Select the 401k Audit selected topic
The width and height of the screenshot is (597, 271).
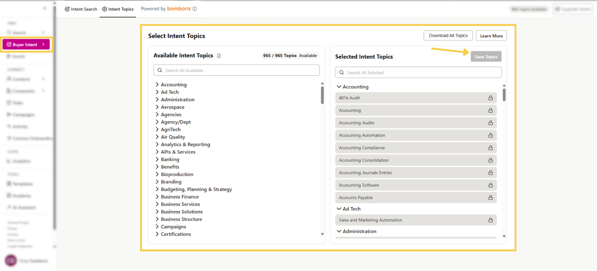(x=416, y=98)
